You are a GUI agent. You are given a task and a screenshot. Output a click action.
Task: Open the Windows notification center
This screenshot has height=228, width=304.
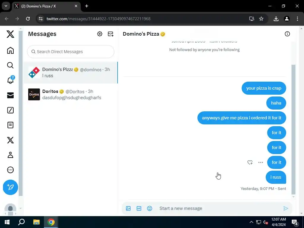[295, 222]
